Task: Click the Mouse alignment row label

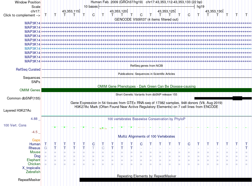Action: click(x=35, y=152)
